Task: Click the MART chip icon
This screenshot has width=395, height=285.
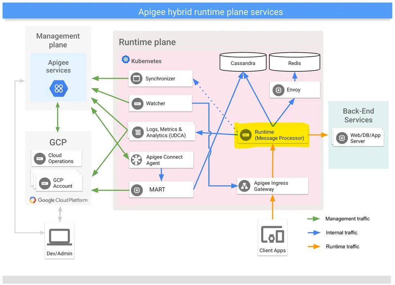Action: pos(137,189)
